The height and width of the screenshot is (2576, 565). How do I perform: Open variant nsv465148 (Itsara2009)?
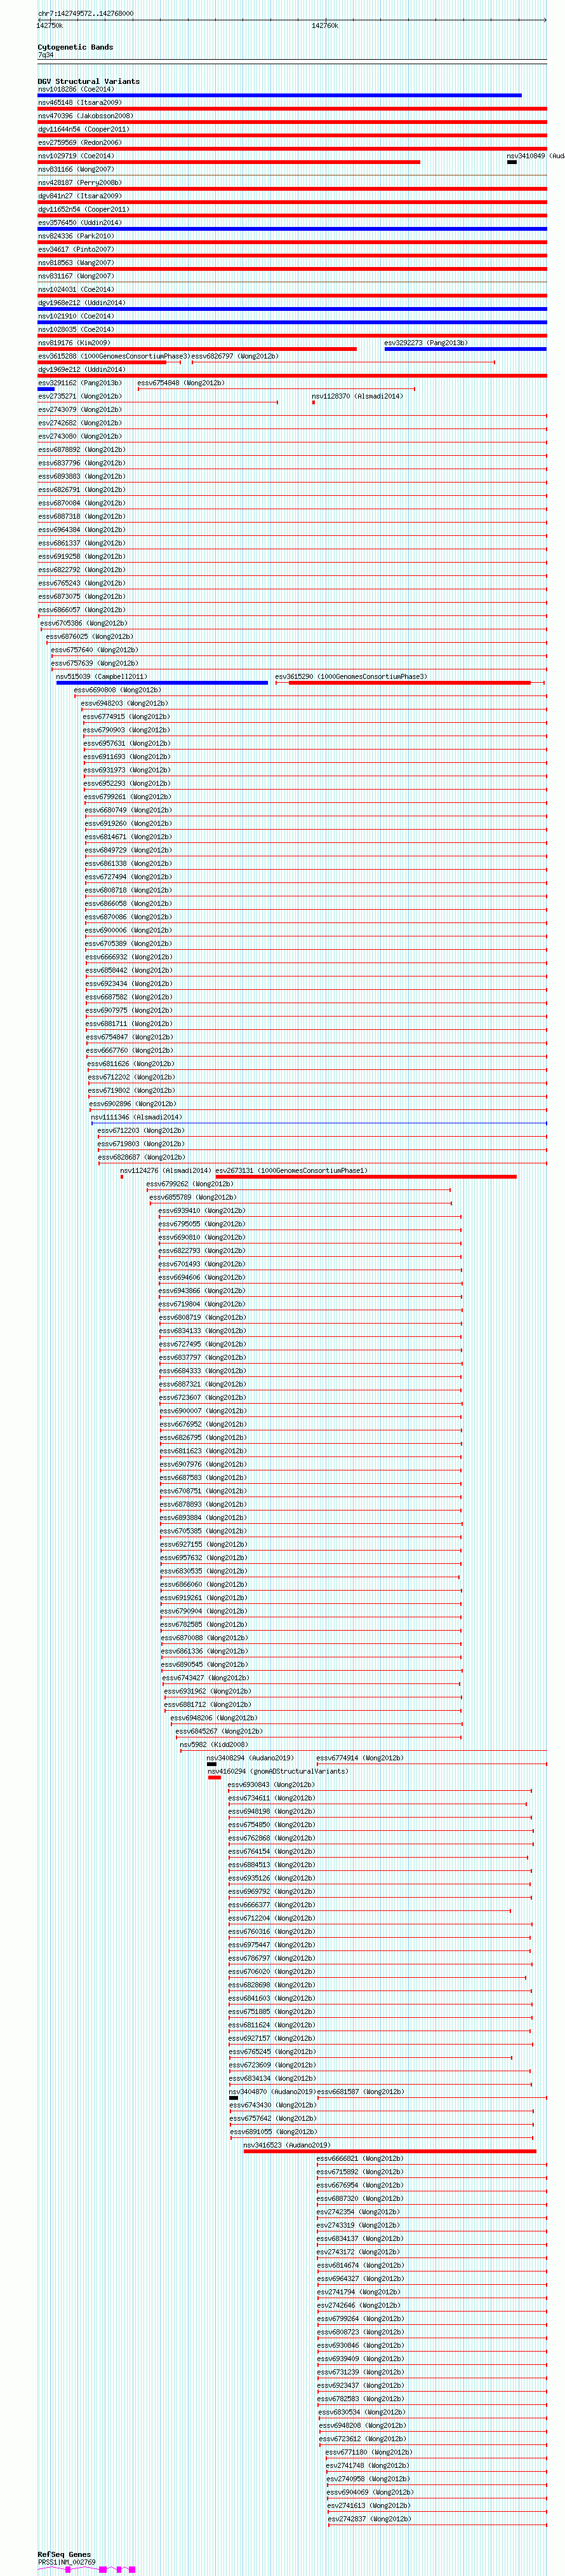click(80, 102)
